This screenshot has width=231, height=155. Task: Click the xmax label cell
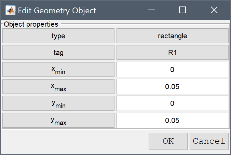click(x=58, y=87)
